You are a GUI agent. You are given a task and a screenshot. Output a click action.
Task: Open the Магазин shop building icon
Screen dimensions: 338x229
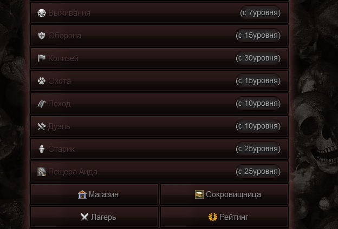point(82,194)
